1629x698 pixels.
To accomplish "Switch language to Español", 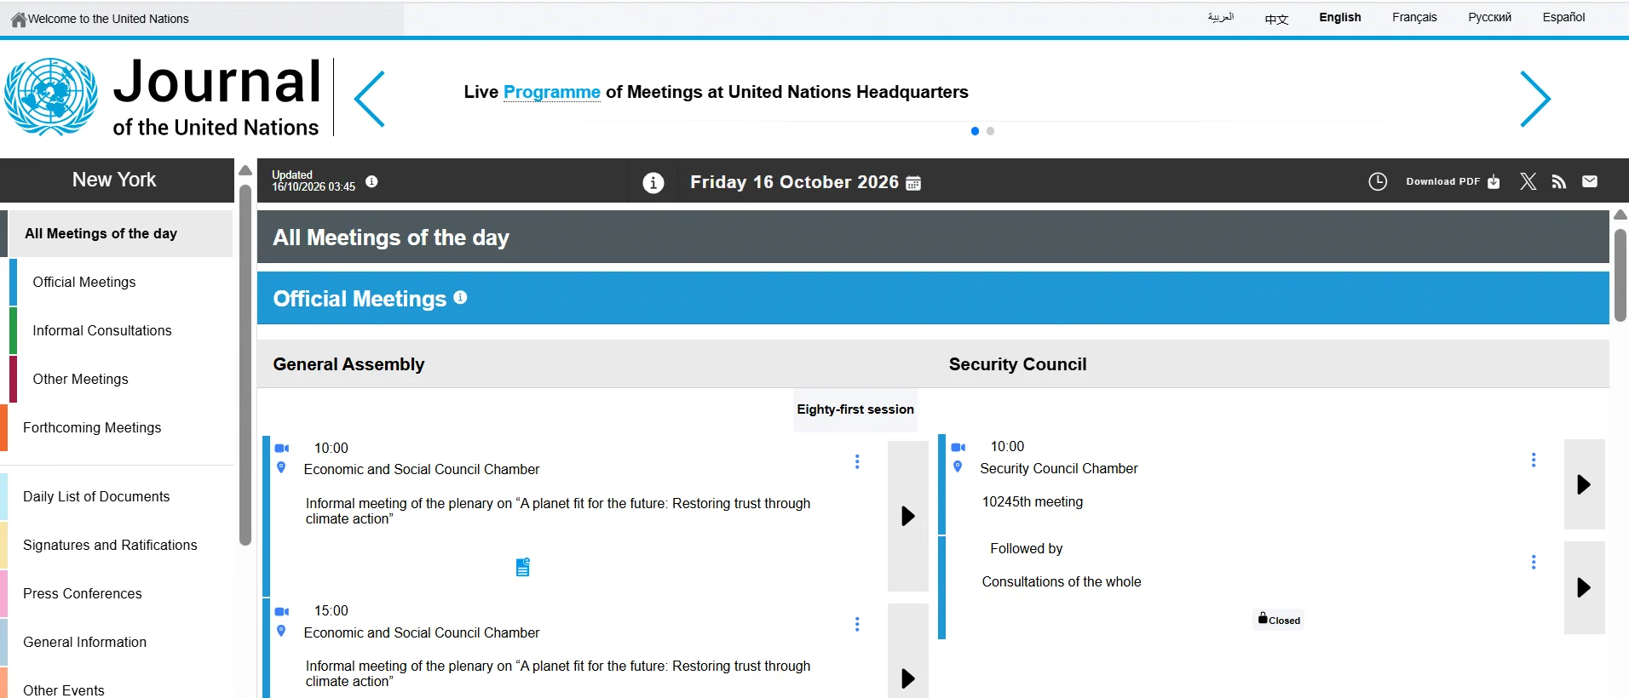I will [1563, 17].
